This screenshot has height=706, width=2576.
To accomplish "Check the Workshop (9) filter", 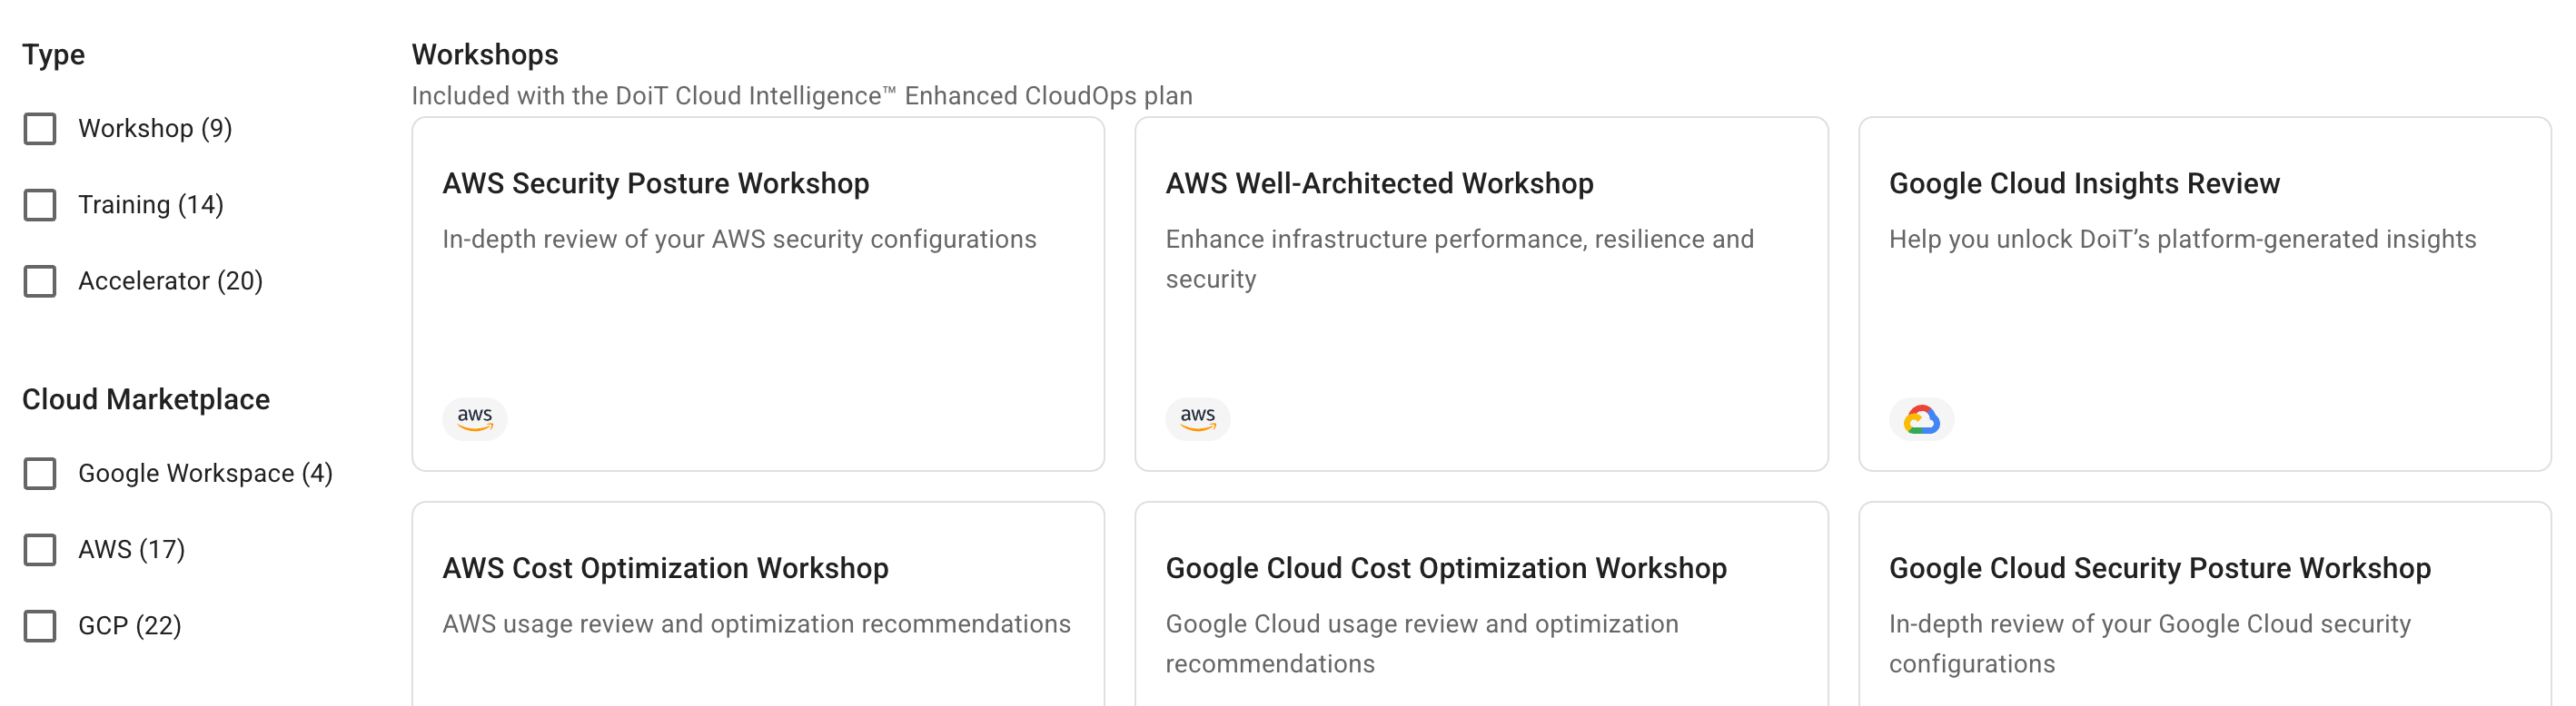I will click(x=40, y=129).
